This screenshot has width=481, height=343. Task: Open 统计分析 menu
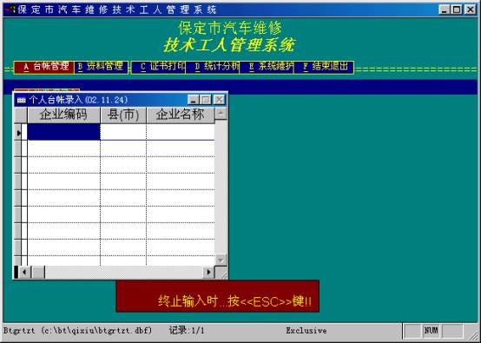pos(213,67)
